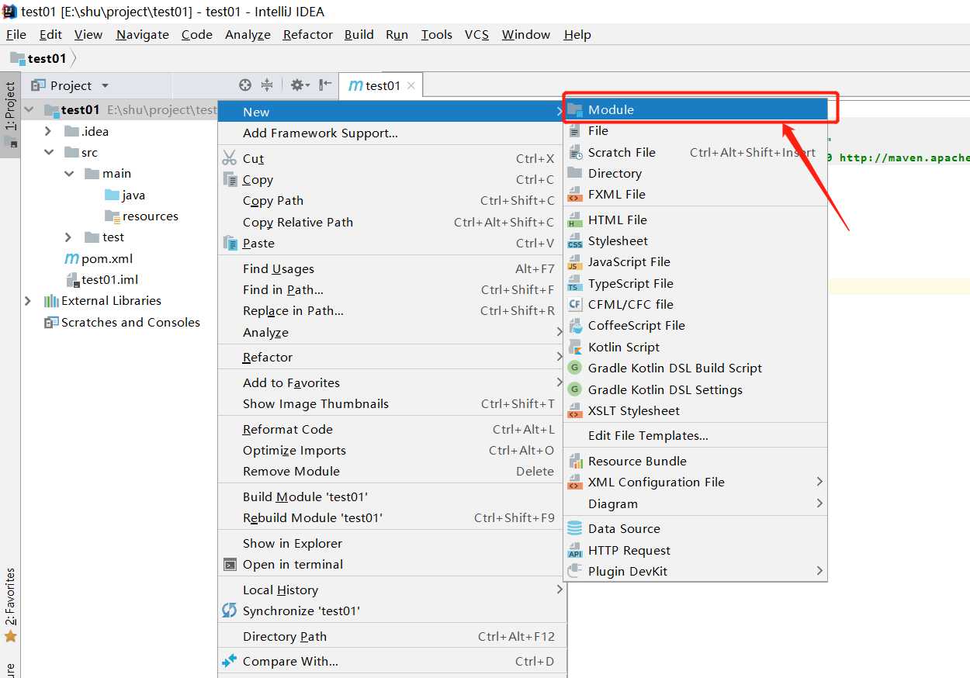This screenshot has height=678, width=970.
Task: Select Kotlin Script option
Action: tap(695, 347)
